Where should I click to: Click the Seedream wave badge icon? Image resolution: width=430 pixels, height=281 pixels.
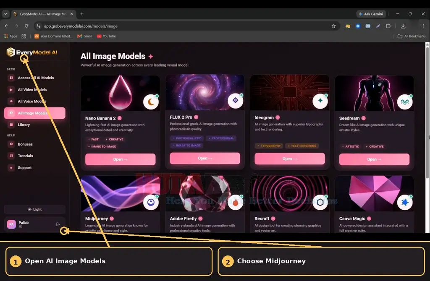click(405, 102)
